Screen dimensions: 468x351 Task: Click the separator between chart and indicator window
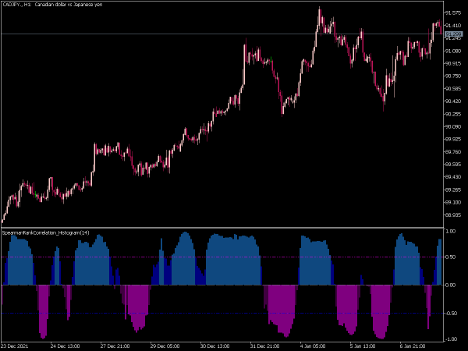pos(222,228)
